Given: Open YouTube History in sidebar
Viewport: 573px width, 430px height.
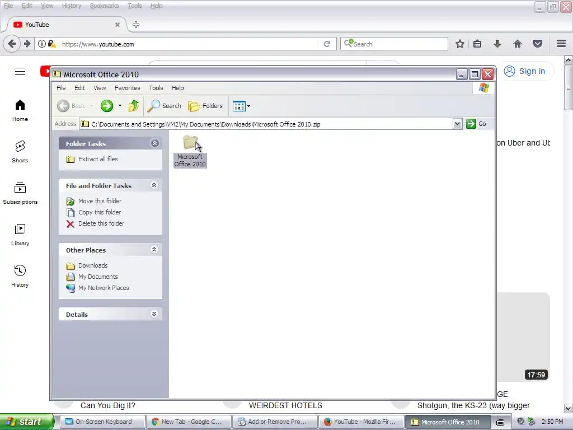Looking at the screenshot, I should click(20, 277).
